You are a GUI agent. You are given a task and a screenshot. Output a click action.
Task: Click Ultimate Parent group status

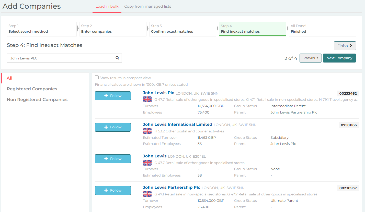284,201
